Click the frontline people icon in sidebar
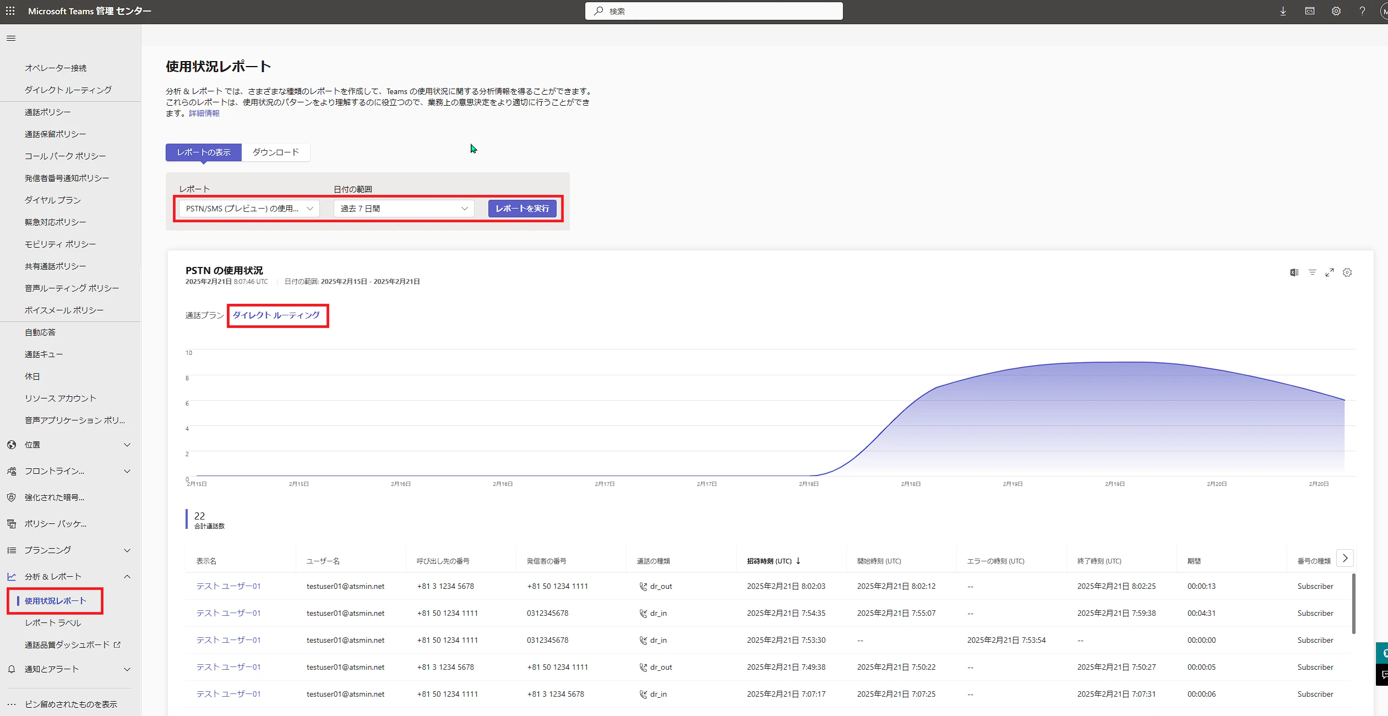Viewport: 1388px width, 716px height. coord(12,471)
